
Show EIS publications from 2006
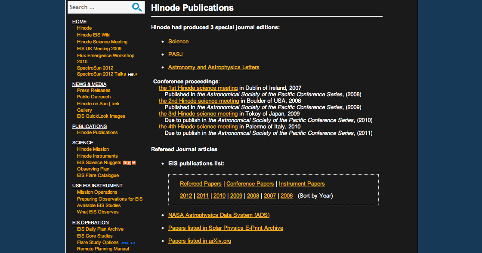pyautogui.click(x=286, y=196)
